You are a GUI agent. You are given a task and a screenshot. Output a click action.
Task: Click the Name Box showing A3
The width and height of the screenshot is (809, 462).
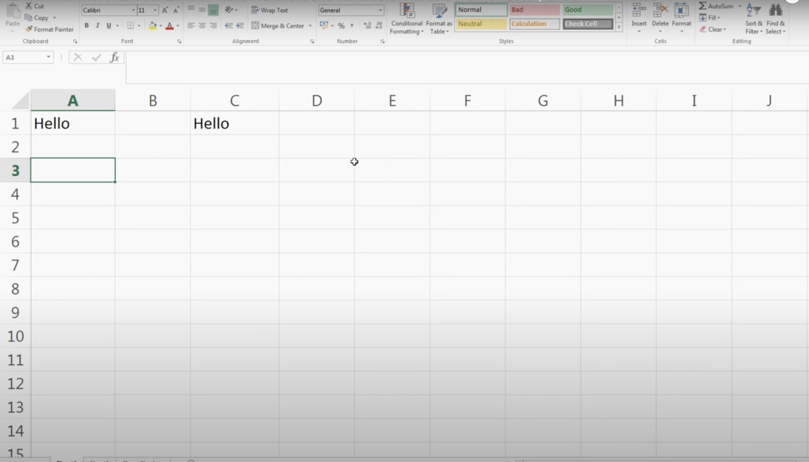[x=28, y=58]
